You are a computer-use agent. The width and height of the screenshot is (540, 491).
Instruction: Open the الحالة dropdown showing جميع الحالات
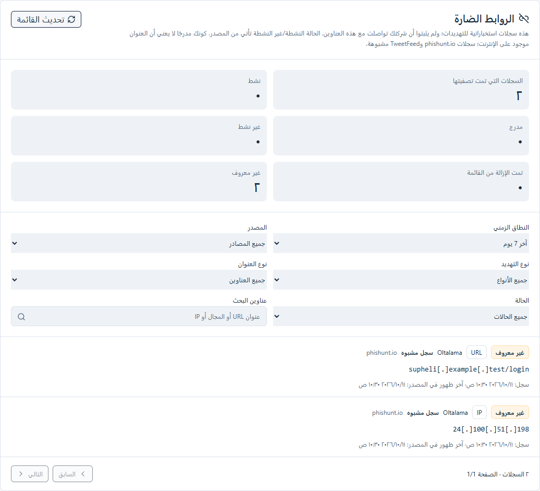point(401,316)
